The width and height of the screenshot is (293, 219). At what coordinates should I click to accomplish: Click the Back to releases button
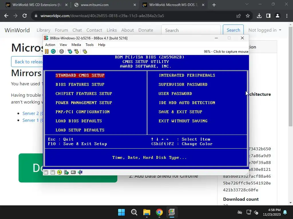pyautogui.click(x=27, y=62)
